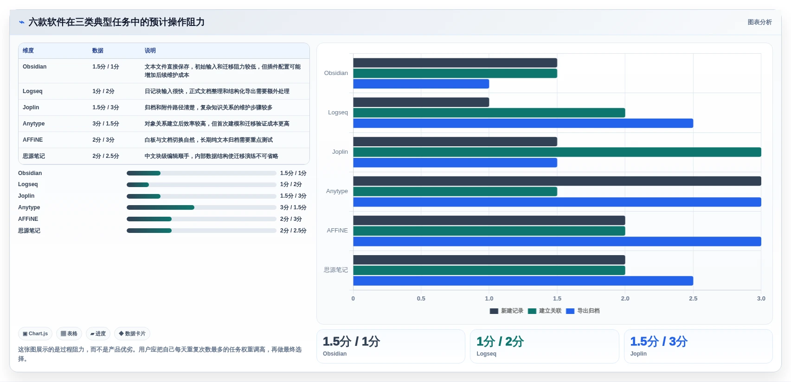The width and height of the screenshot is (791, 382).
Task: Click the 思源笔记 y-axis label in chart
Action: pyautogui.click(x=336, y=270)
